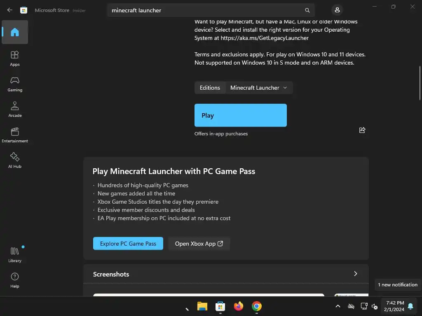Open the Apps section in sidebar

15,58
